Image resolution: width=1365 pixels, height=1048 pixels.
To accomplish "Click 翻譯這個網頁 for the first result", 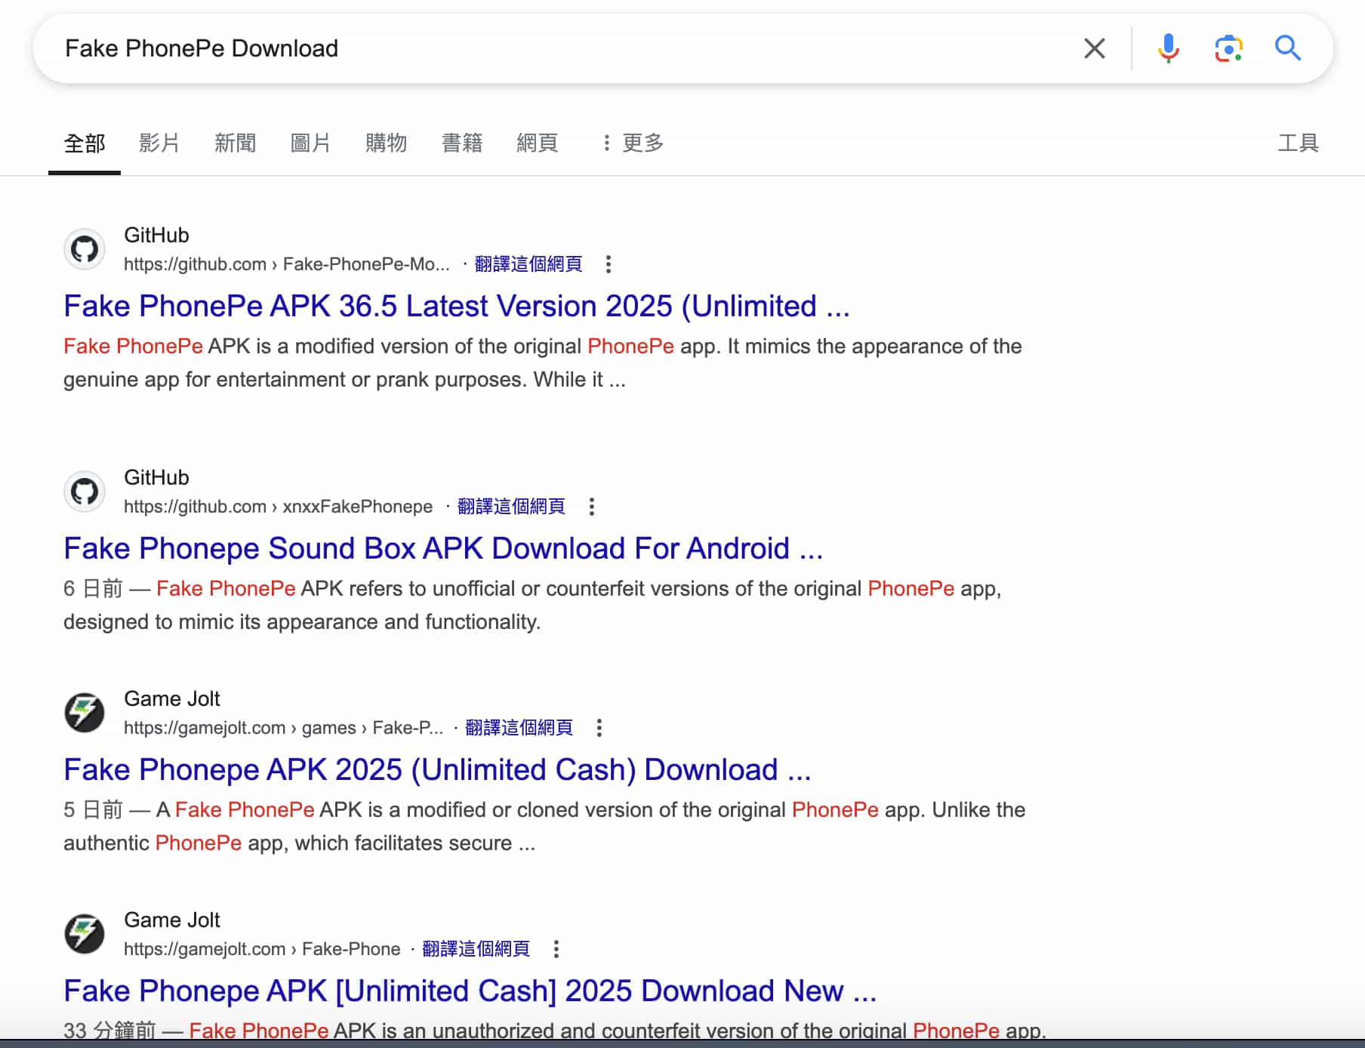I will (528, 264).
